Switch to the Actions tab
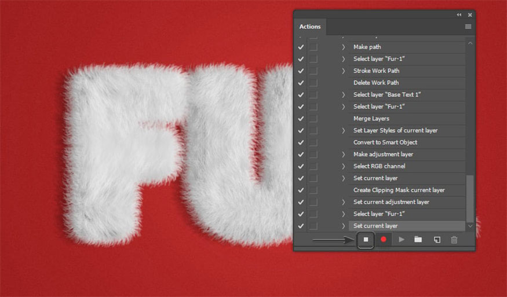The height and width of the screenshot is (297, 507). tap(310, 27)
